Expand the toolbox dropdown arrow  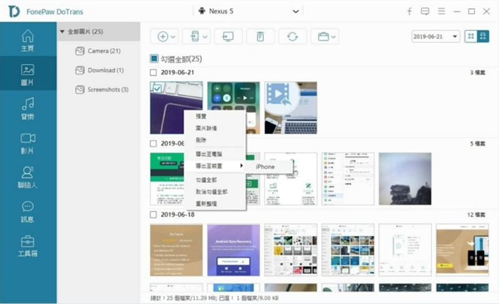tap(333, 37)
